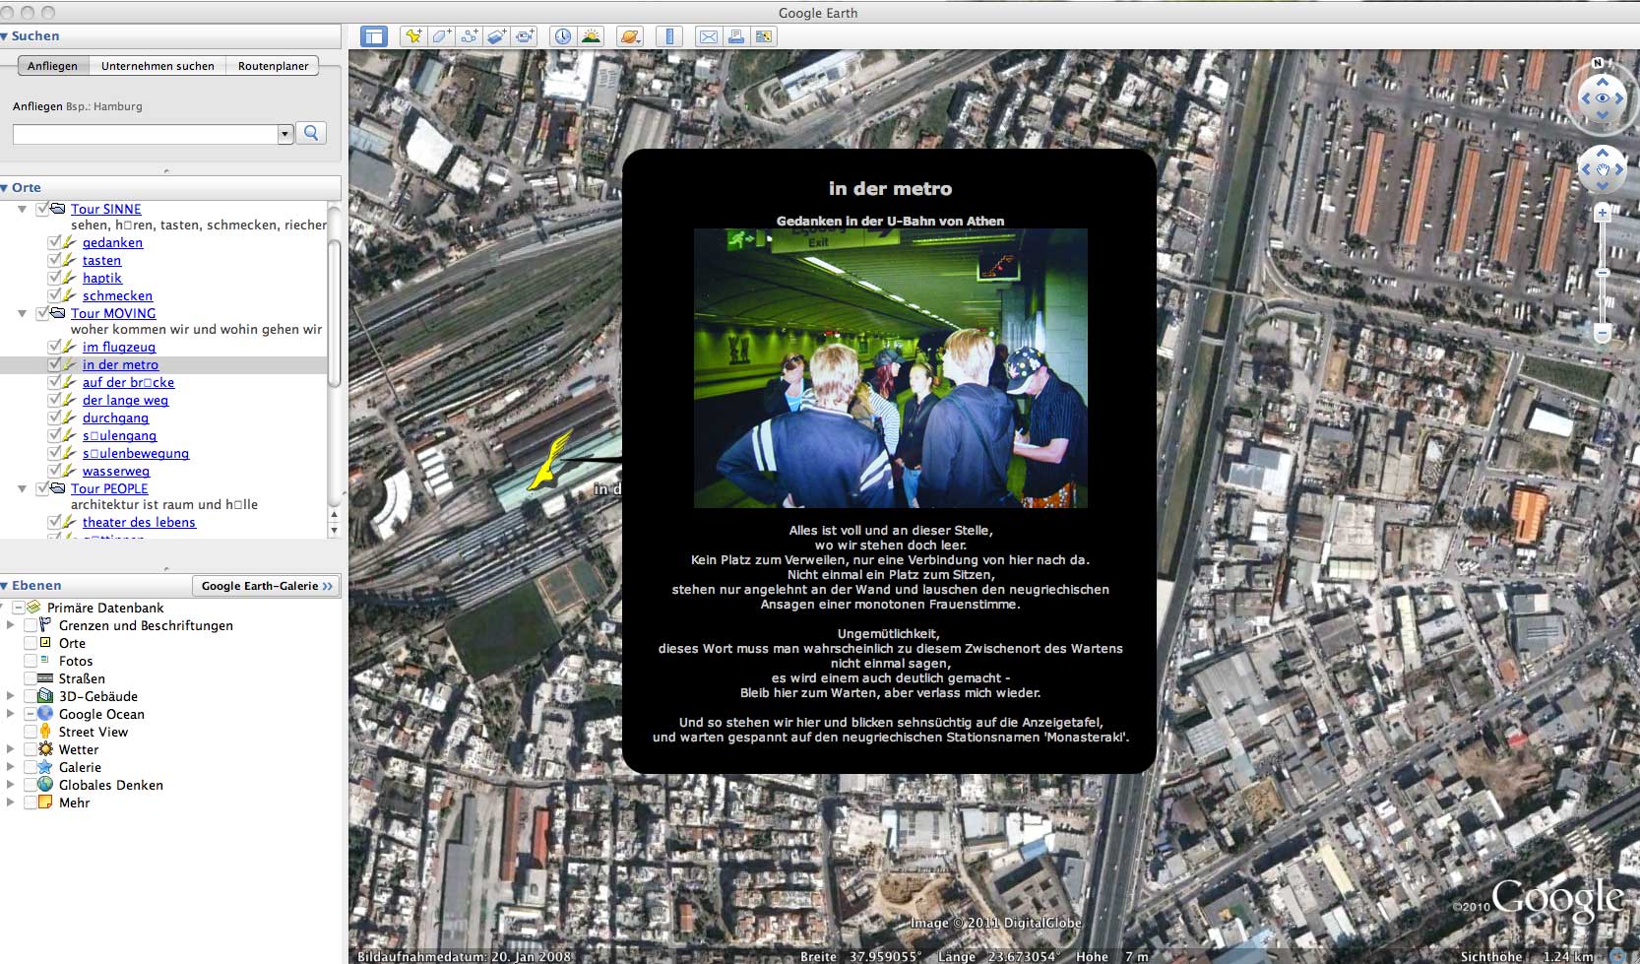The width and height of the screenshot is (1640, 964).
Task: Expand the 'Wetter' layer group
Action: pos(10,749)
